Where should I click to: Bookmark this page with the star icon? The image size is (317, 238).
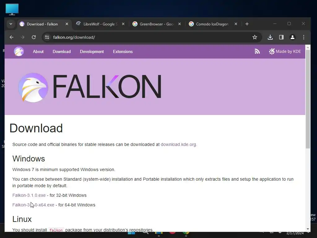click(255, 37)
